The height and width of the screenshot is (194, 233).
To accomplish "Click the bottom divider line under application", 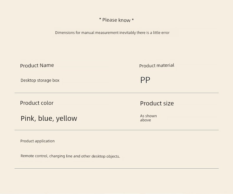I will point(116,168).
